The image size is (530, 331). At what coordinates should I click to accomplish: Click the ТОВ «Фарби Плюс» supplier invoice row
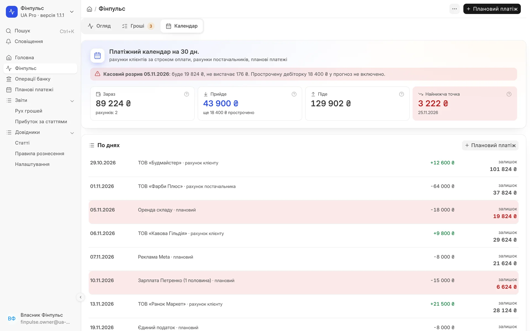coord(303,189)
